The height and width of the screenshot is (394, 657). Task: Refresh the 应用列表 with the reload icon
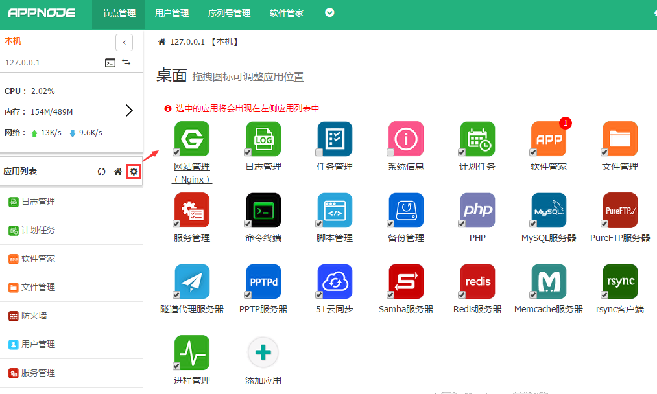pyautogui.click(x=101, y=171)
